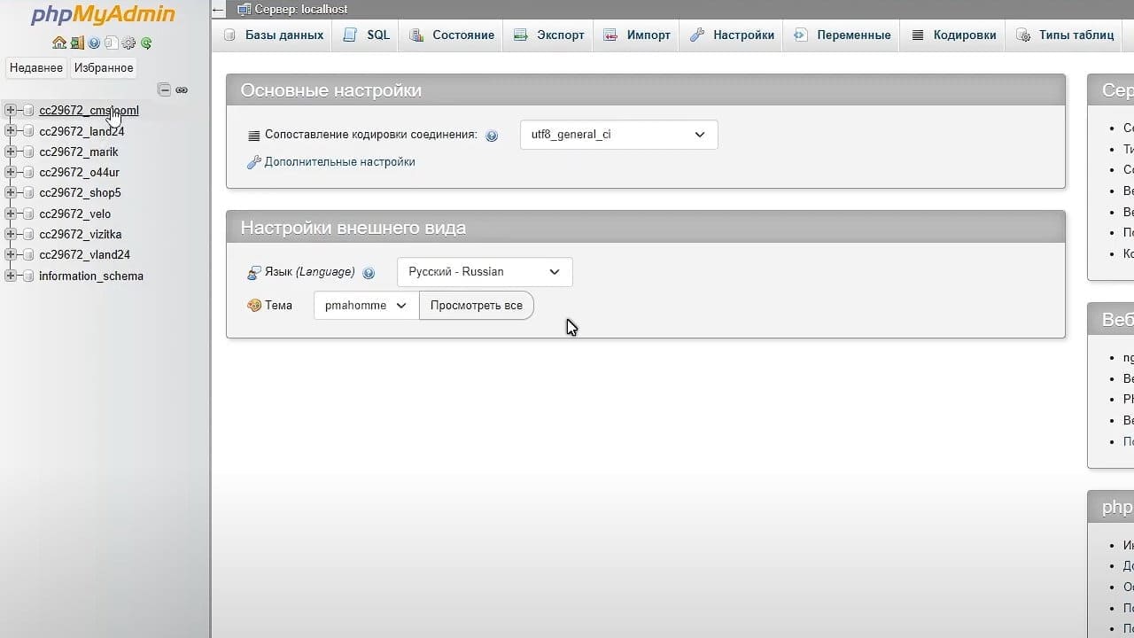1134x638 pixels.
Task: Click the Избранное button
Action: pos(104,67)
